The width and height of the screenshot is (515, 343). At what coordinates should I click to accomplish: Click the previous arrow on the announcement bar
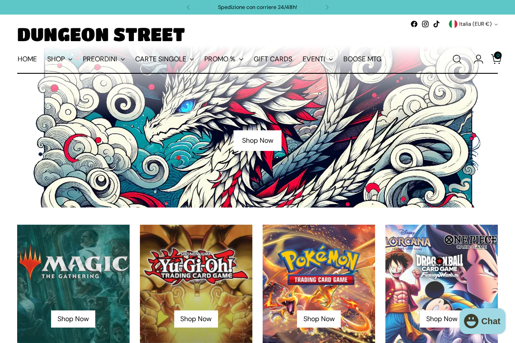[x=188, y=7]
